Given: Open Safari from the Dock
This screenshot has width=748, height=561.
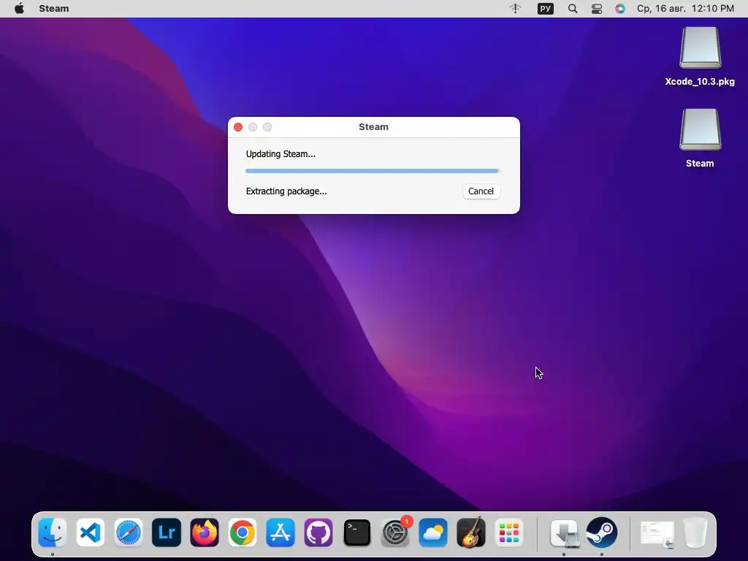Looking at the screenshot, I should (129, 533).
